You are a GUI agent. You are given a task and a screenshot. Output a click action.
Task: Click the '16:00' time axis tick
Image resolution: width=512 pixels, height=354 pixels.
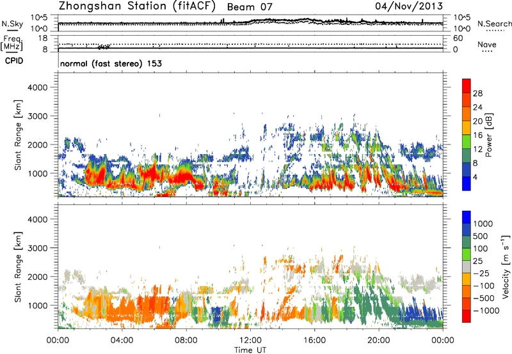click(314, 341)
